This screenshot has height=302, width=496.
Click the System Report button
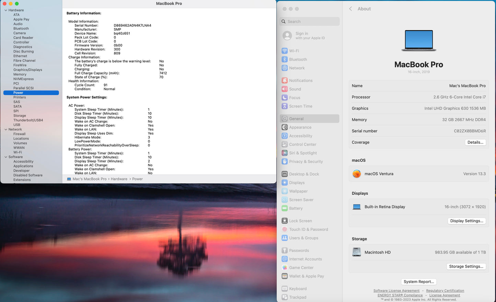tap(418, 282)
